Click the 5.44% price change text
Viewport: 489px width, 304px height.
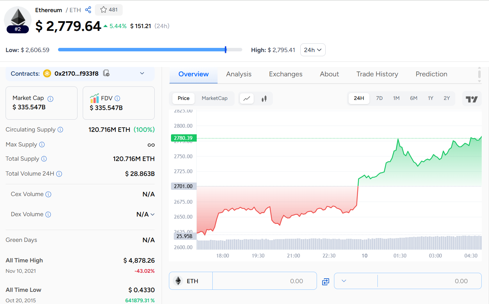click(118, 26)
